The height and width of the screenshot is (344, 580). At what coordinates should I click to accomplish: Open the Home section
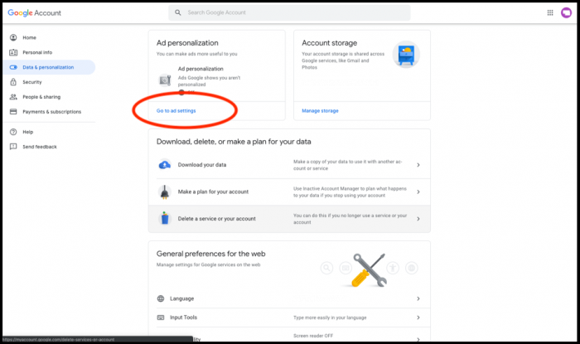pyautogui.click(x=49, y=37)
